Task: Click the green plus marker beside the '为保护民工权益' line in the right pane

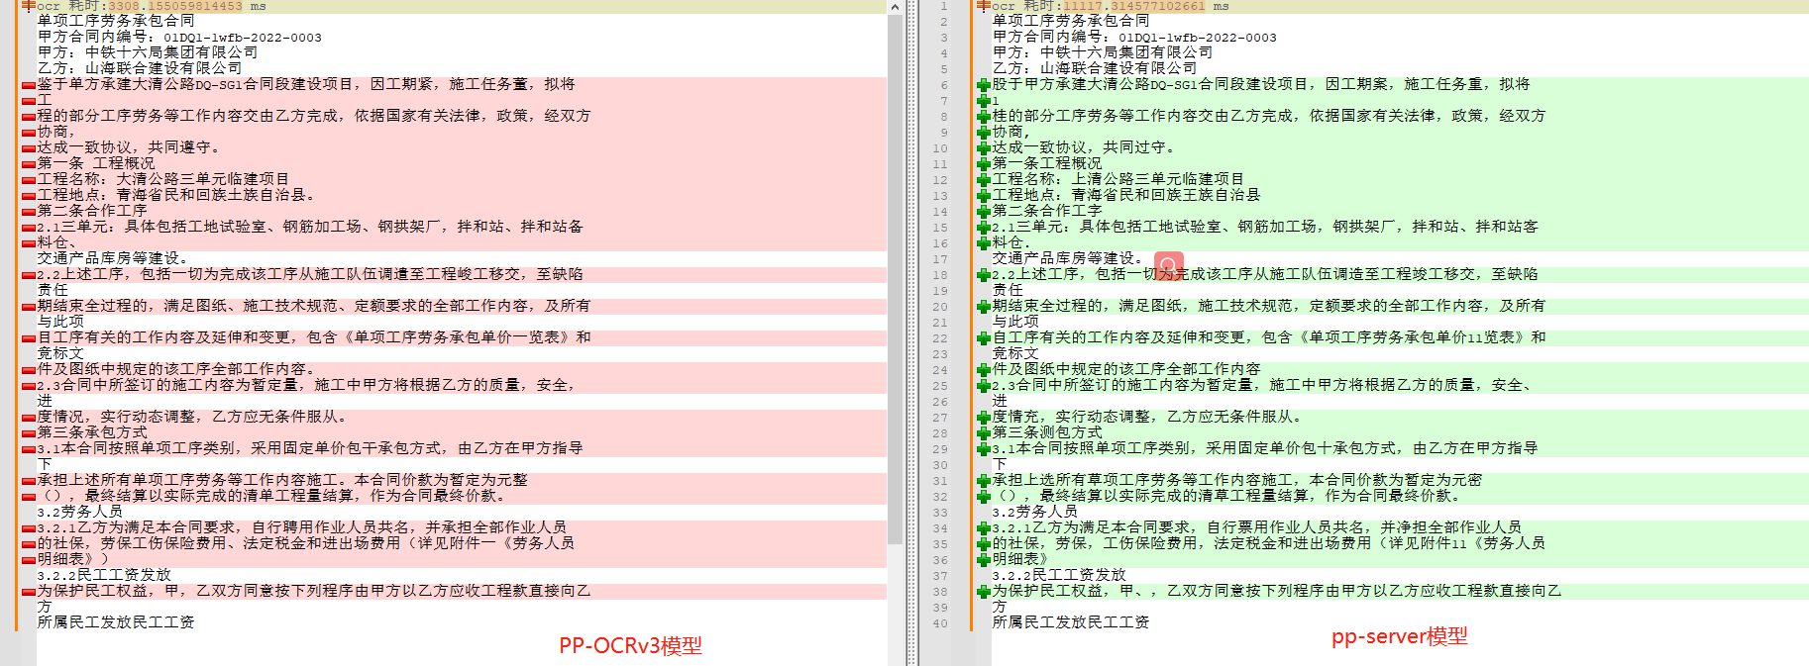Action: [x=984, y=592]
